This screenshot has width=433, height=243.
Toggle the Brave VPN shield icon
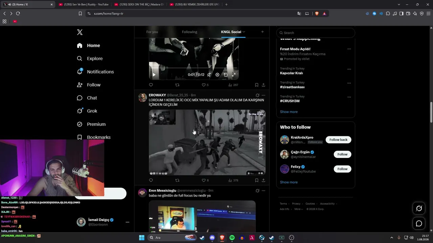click(421, 13)
